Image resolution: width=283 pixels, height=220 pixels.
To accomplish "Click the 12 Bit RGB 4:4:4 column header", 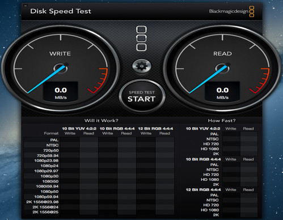I will 155,128.
